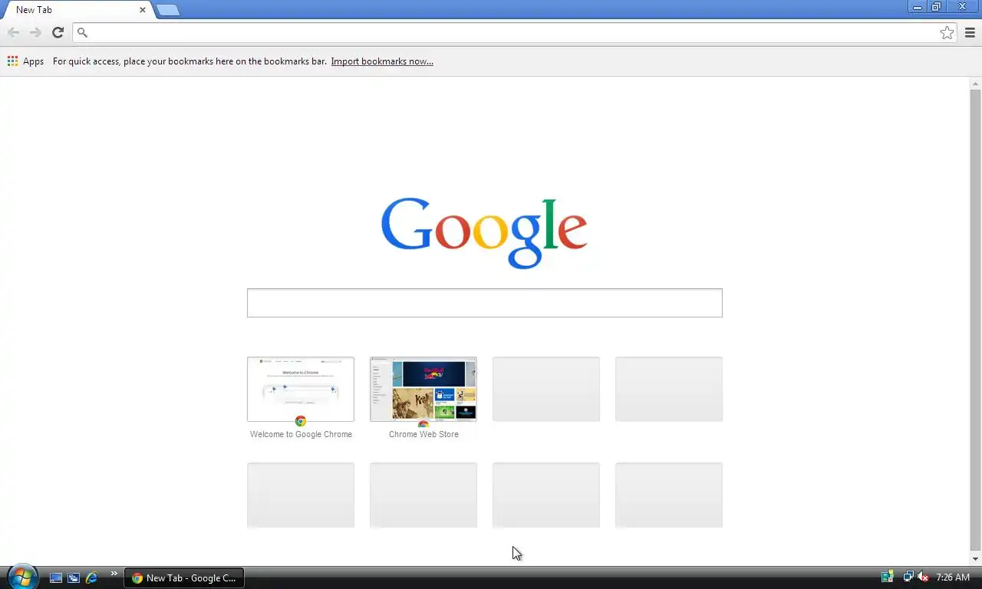Expand the quick launch overflow chevron
Image resolution: width=982 pixels, height=589 pixels.
click(114, 574)
